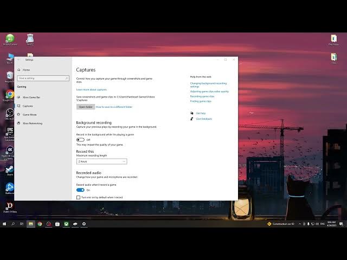347x260 pixels.
Task: Open Maximum recording length dropdown
Action: click(101, 161)
